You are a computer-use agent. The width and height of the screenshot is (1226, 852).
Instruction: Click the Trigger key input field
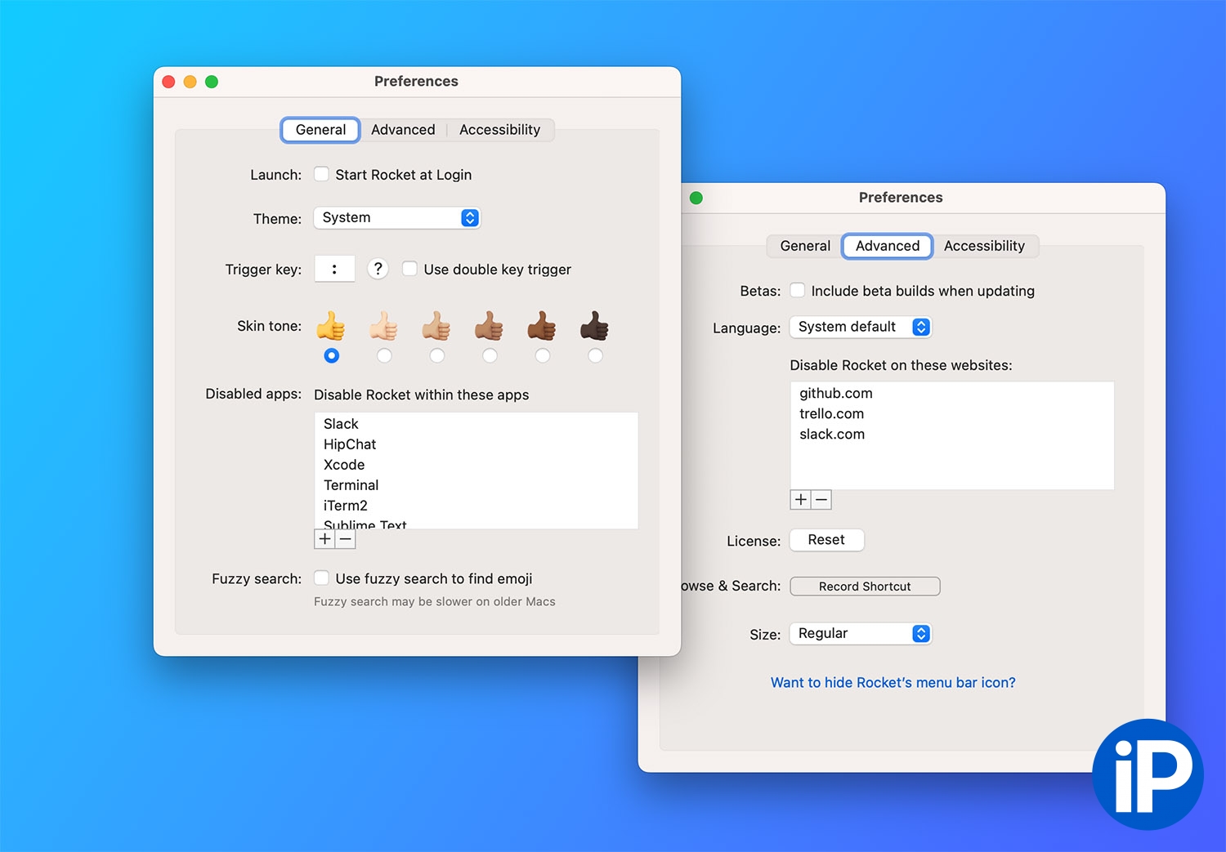pyautogui.click(x=334, y=269)
